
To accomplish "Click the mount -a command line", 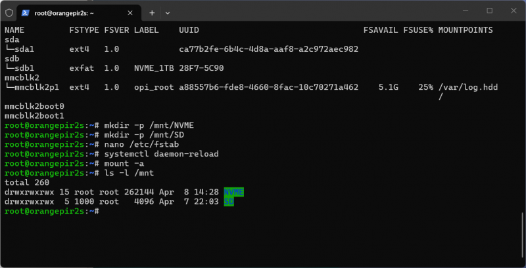I will click(x=124, y=163).
